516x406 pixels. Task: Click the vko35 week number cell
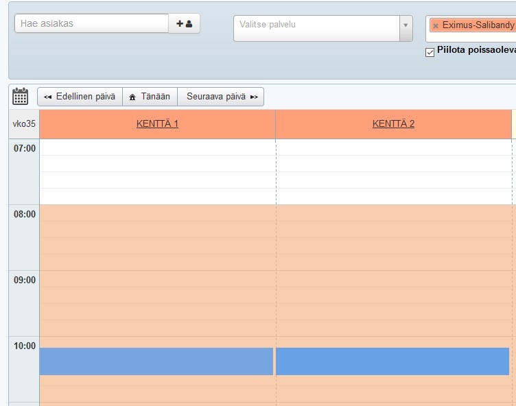tap(24, 124)
